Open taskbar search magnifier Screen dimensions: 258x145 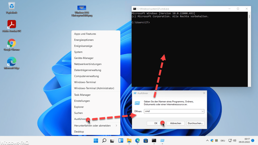(x=104, y=140)
